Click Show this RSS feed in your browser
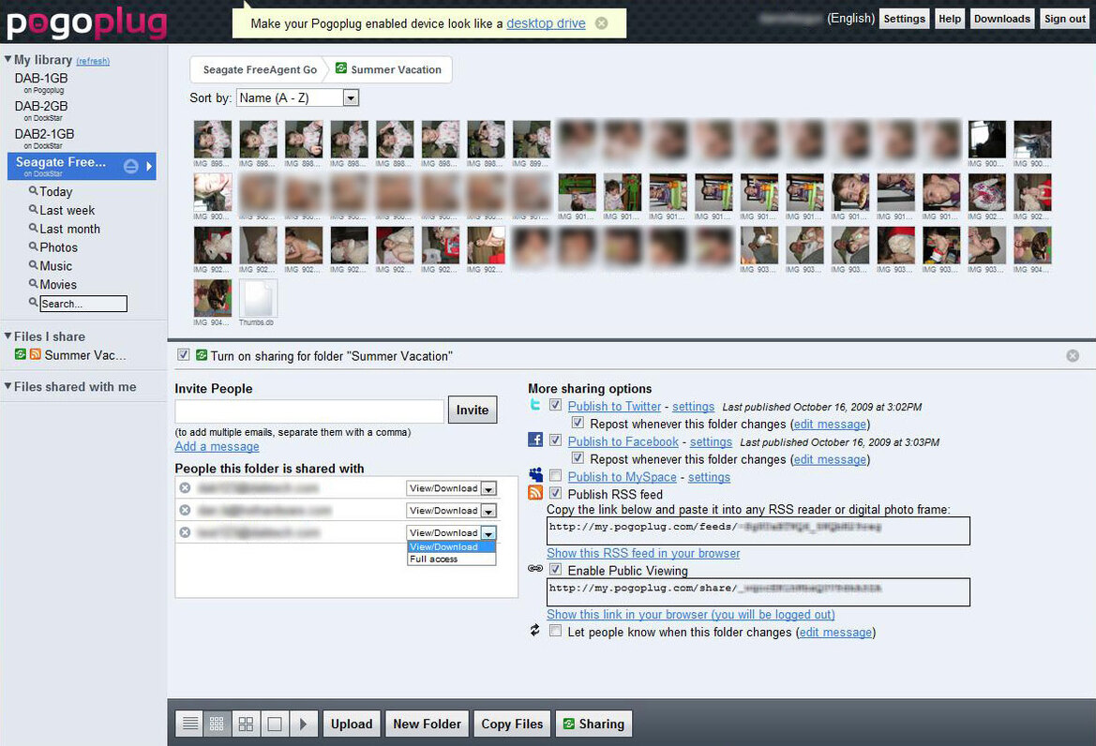Viewport: 1096px width, 746px height. pos(643,553)
